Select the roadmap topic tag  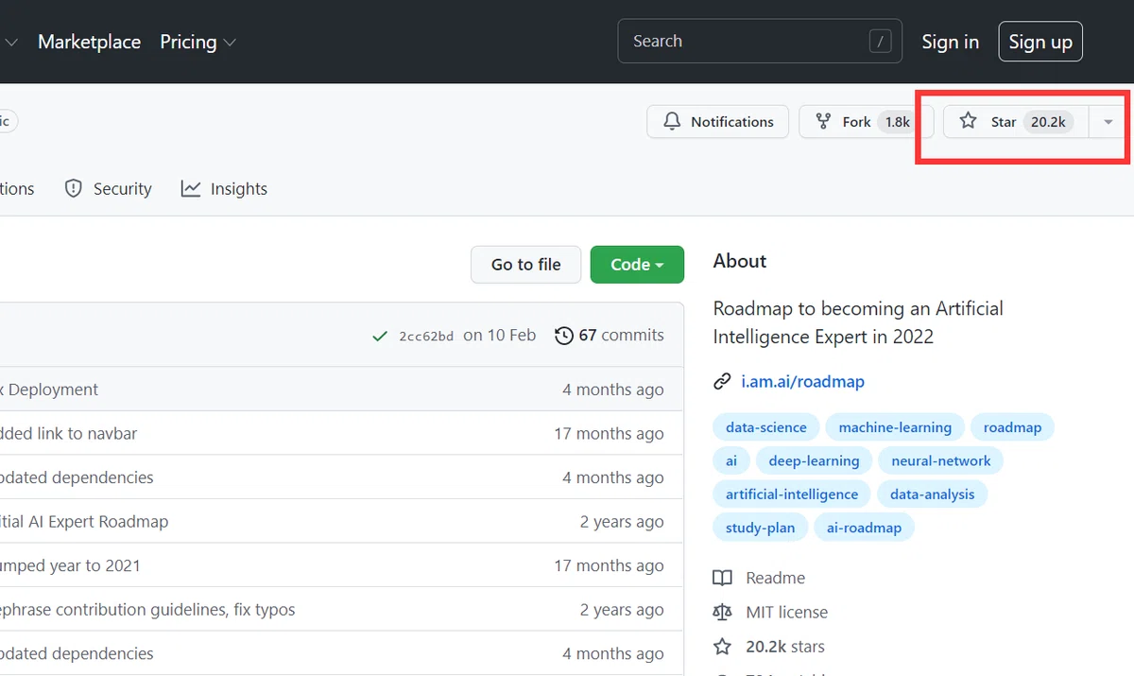point(1012,427)
